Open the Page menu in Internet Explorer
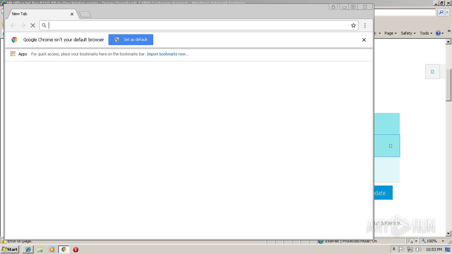 tap(390, 33)
